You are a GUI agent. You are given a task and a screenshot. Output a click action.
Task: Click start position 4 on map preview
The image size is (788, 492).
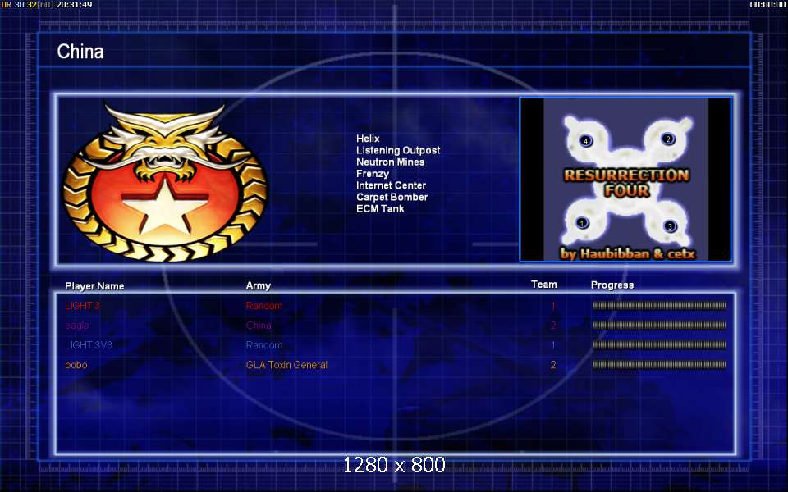point(585,140)
